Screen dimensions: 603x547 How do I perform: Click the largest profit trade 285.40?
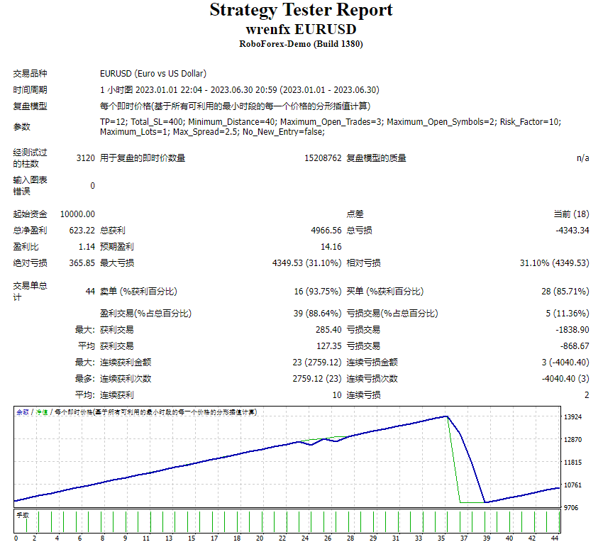click(328, 330)
